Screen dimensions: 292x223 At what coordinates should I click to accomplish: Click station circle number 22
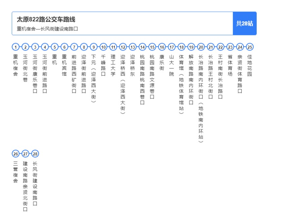pyautogui.click(x=220, y=47)
